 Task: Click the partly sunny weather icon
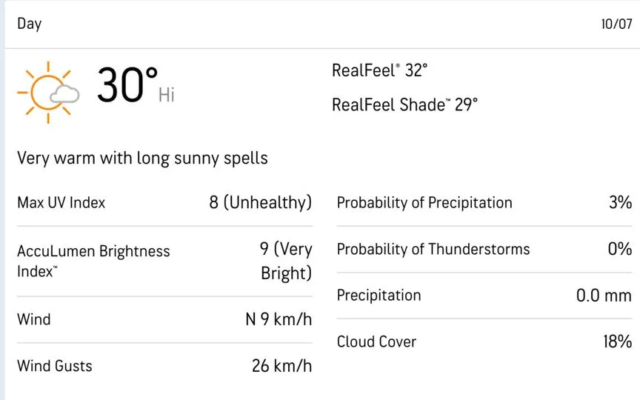click(48, 93)
